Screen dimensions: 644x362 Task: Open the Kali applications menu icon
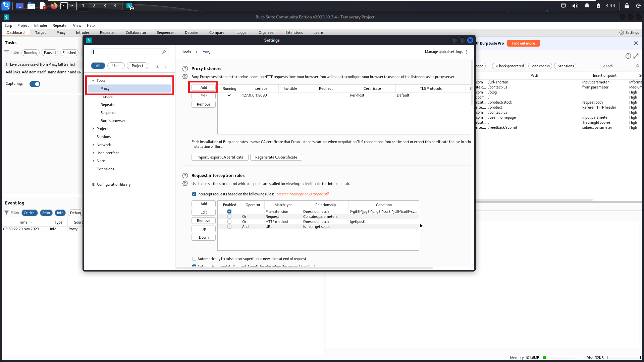(6, 5)
